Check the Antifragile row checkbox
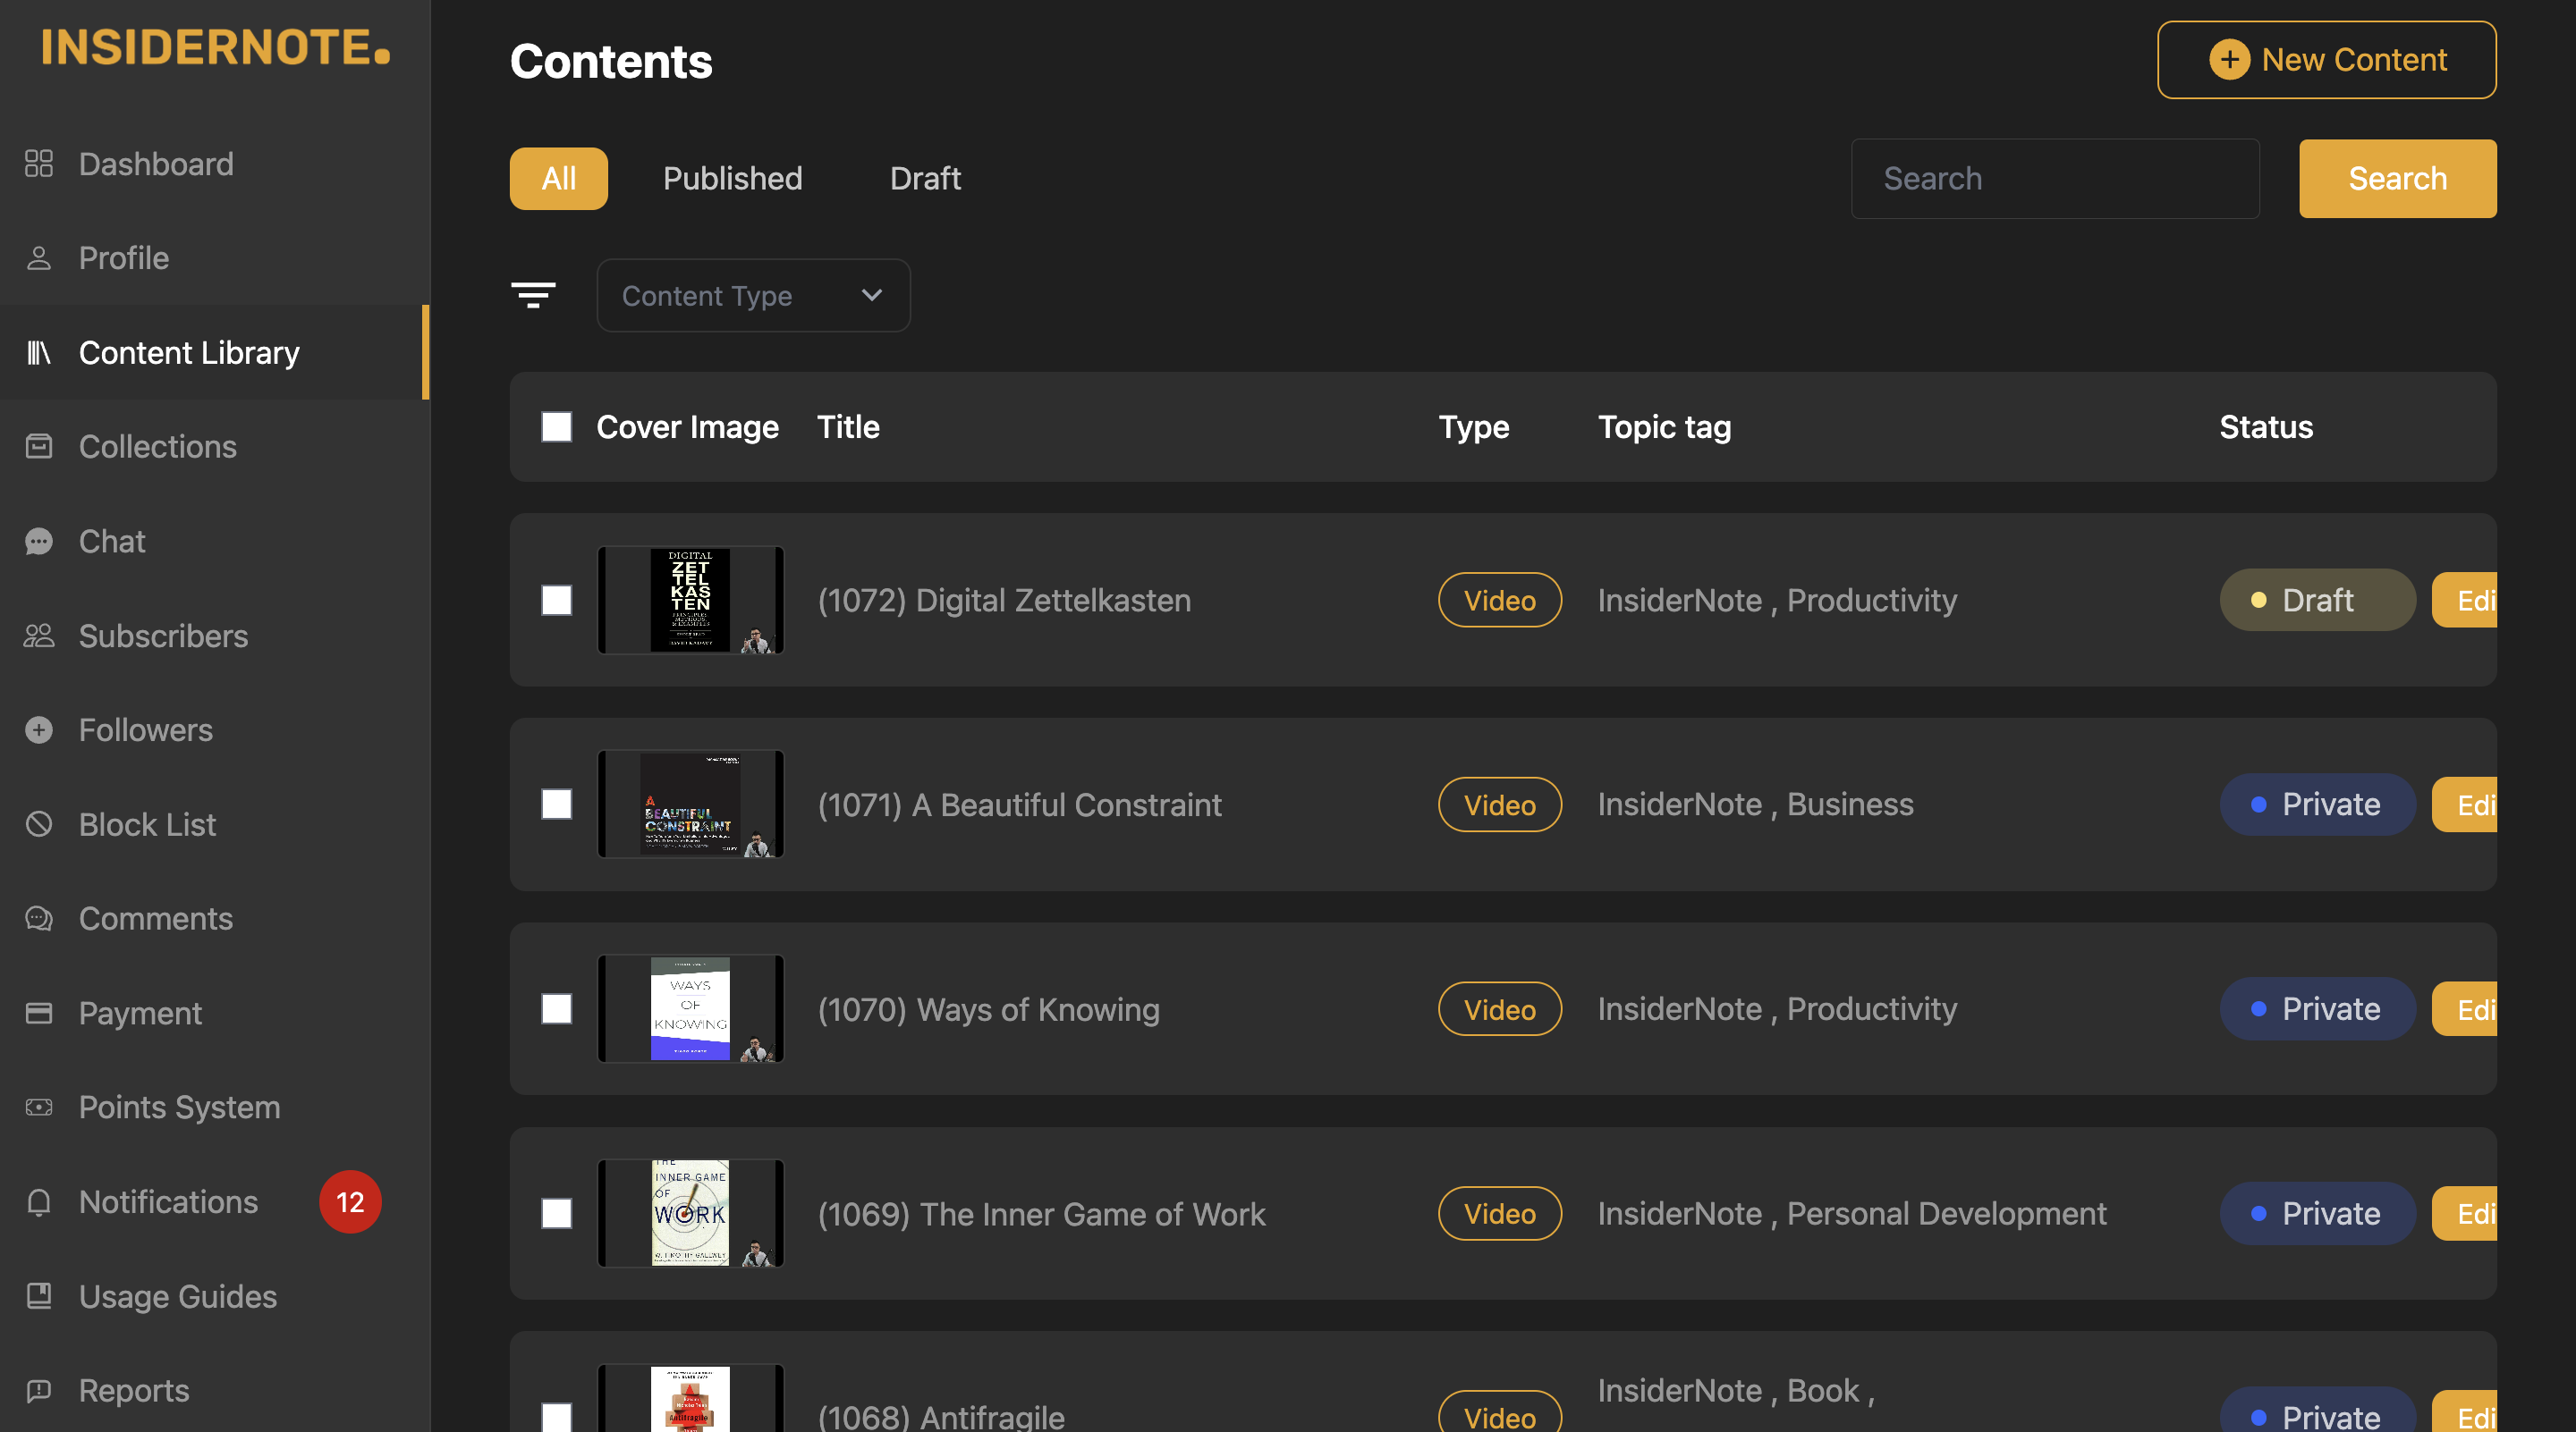The image size is (2576, 1432). tap(557, 1417)
